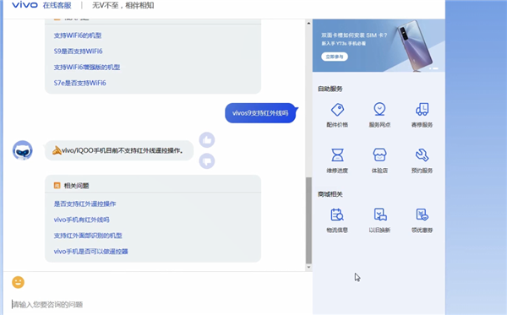Open the 寄修服务 mail-in repair icon
Viewport: 507px width, 315px height.
422,110
